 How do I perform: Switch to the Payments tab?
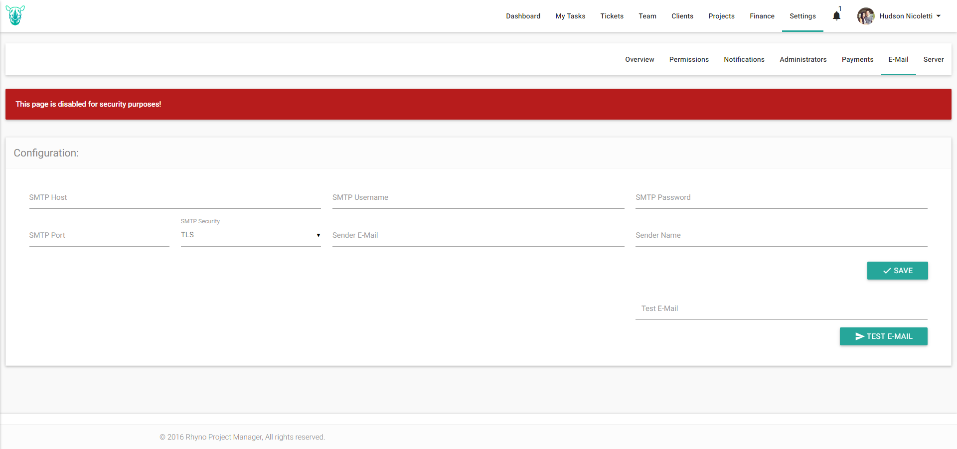[x=857, y=59]
